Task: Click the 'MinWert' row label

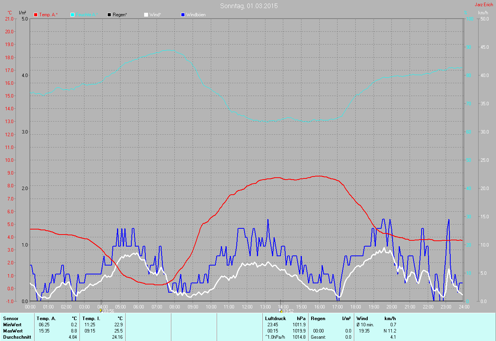Action: (12, 325)
